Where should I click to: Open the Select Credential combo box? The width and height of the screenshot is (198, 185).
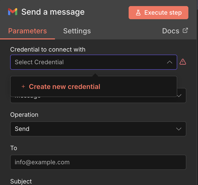[x=89, y=62]
